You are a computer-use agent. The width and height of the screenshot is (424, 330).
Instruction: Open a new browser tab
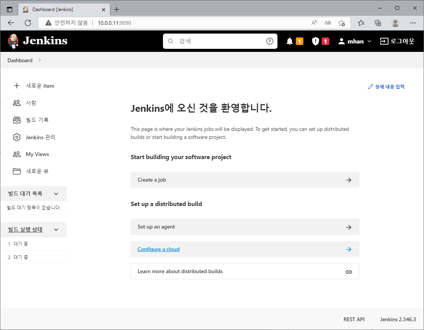[x=116, y=10]
